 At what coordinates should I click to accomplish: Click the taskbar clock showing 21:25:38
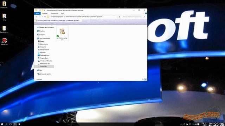coord(216,124)
